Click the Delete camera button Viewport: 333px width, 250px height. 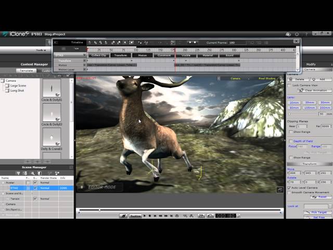pyautogui.click(x=298, y=79)
